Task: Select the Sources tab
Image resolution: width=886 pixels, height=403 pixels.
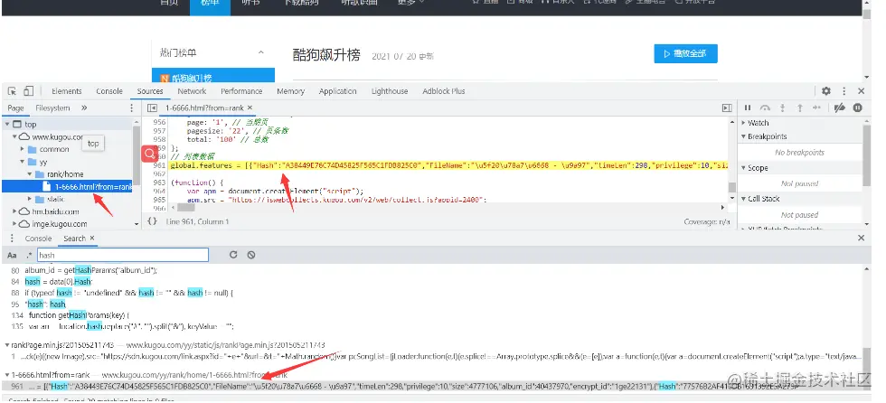Action: (x=150, y=91)
